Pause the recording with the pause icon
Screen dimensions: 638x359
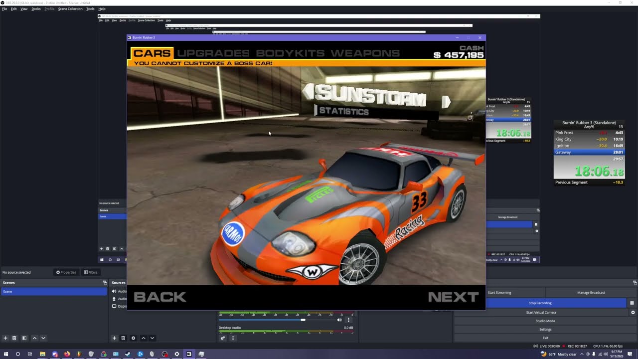point(632,303)
